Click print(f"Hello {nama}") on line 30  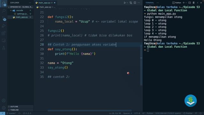point(75,54)
